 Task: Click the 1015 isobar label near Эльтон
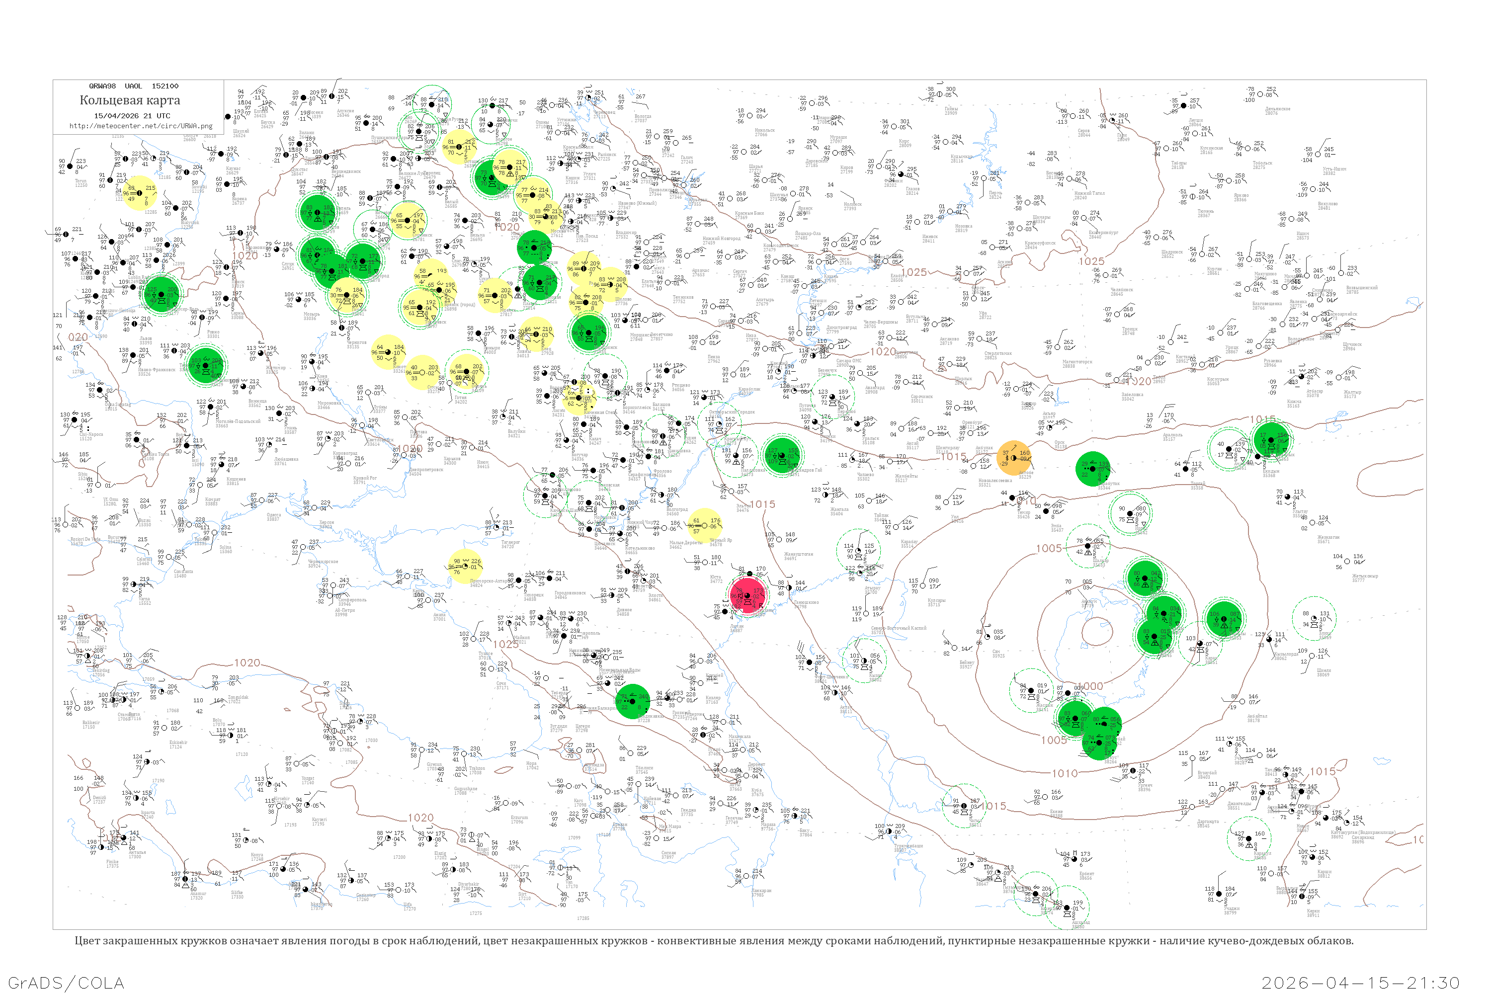(x=762, y=504)
